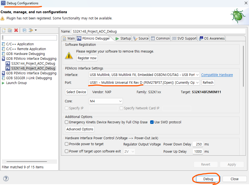This screenshot has height=185, width=249.
Task: Open the SVD Support tab
Action: pyautogui.click(x=184, y=39)
